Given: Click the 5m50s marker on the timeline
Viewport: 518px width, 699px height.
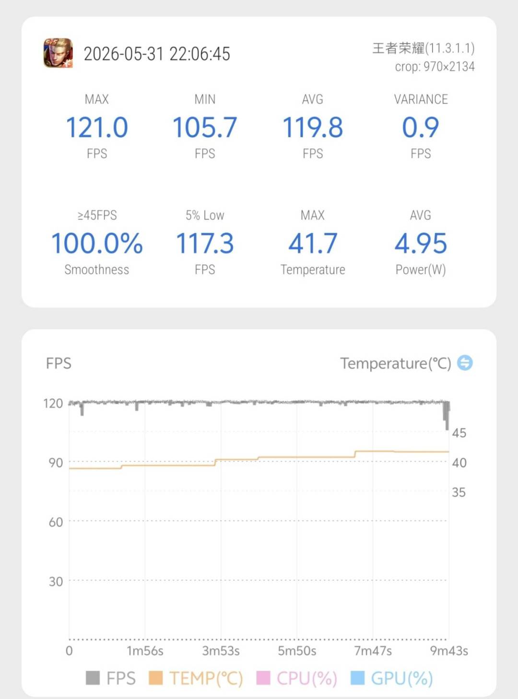Looking at the screenshot, I should tap(297, 651).
